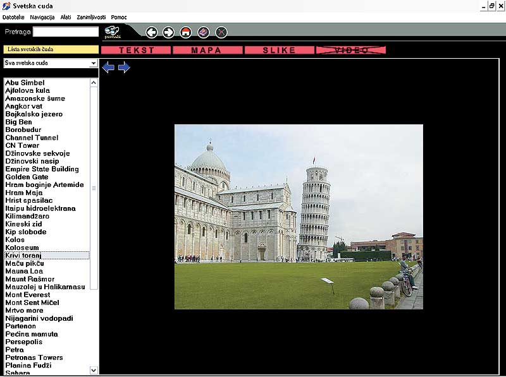
Task: Click the Leaning Tower of Pisa photo
Action: click(x=299, y=217)
